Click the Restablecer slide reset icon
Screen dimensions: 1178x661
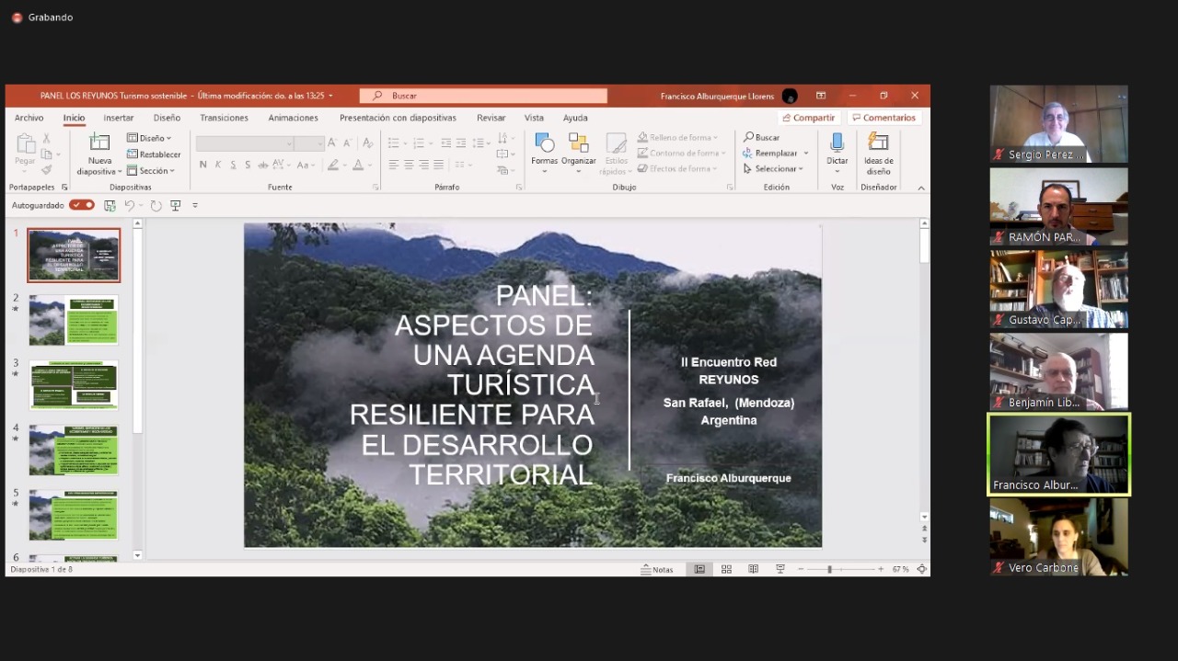coord(133,154)
